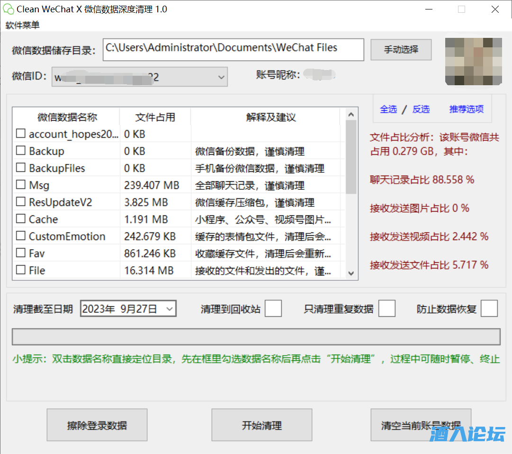Open the 软件菜单 menu
This screenshot has height=454, width=512.
[23, 25]
